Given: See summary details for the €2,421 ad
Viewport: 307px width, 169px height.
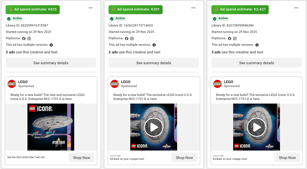Looking at the screenshot, I should (x=257, y=63).
